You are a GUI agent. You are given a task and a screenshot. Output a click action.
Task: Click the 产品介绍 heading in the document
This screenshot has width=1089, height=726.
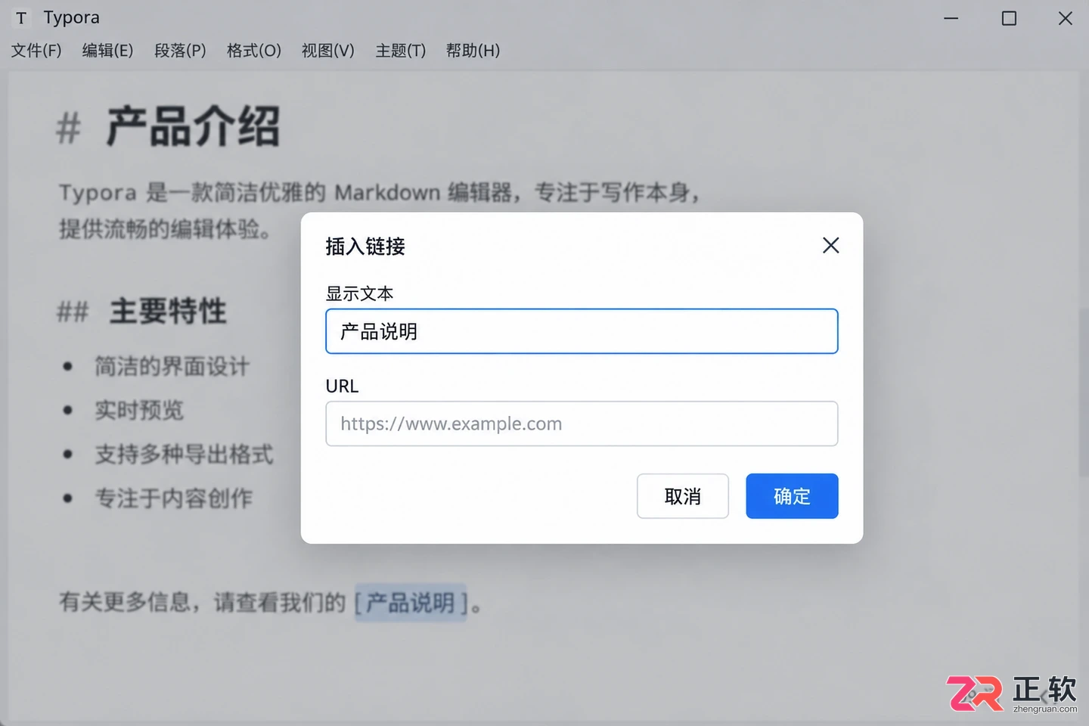click(x=193, y=126)
